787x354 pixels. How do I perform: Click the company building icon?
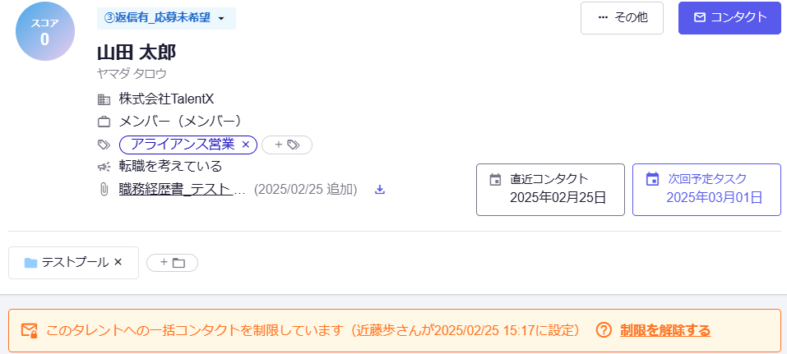coord(104,99)
